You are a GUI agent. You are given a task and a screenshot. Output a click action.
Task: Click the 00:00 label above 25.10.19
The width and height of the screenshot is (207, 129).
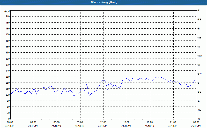click(197, 122)
